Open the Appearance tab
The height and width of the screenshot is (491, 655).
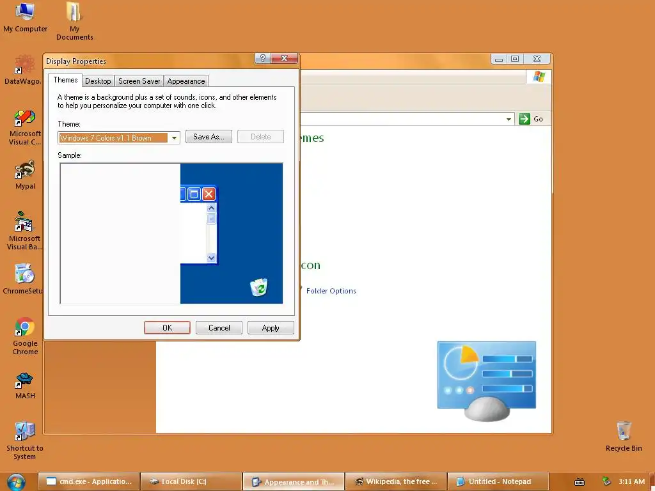186,81
